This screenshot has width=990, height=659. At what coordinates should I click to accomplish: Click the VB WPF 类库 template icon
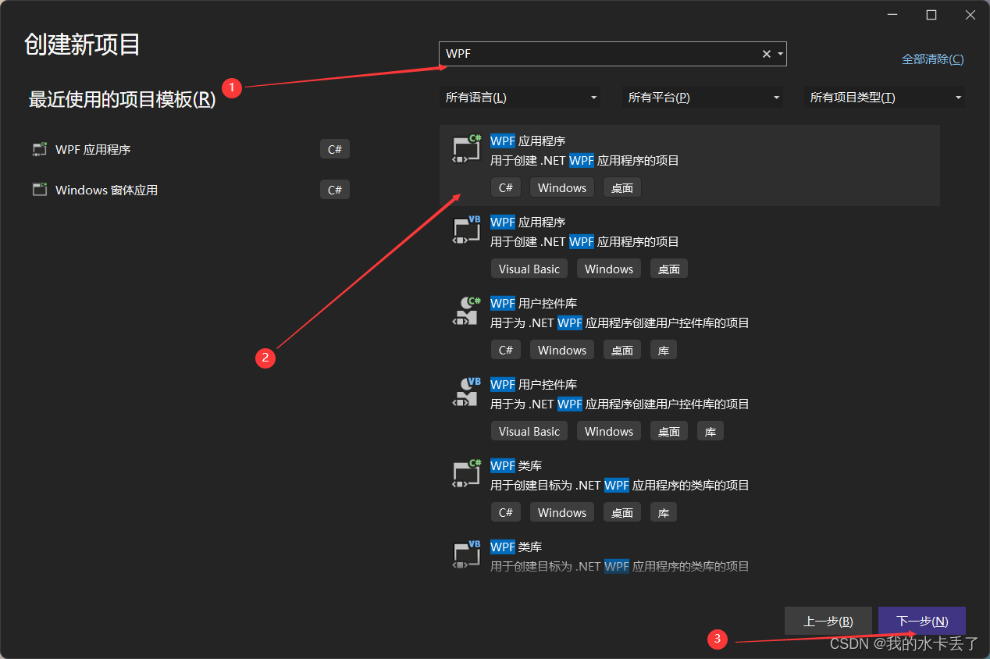click(x=468, y=554)
